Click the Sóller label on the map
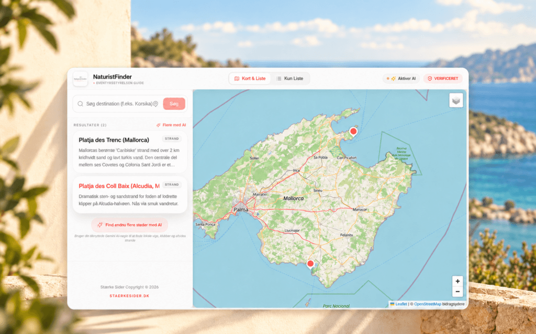The width and height of the screenshot is (536, 334). (254, 158)
